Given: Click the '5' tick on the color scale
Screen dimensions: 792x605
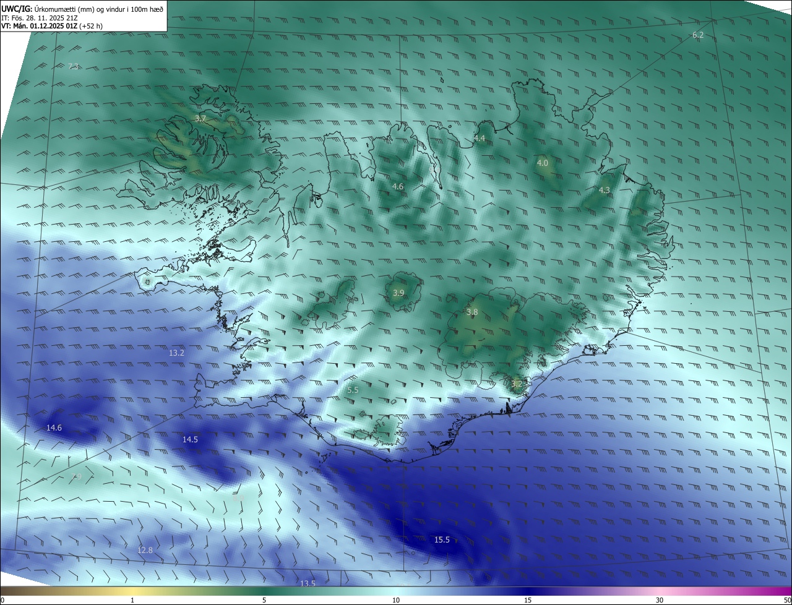Looking at the screenshot, I should pos(264,600).
